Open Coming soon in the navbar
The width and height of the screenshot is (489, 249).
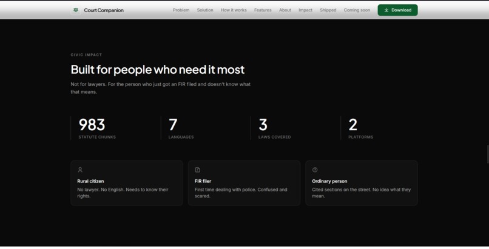coord(357,10)
